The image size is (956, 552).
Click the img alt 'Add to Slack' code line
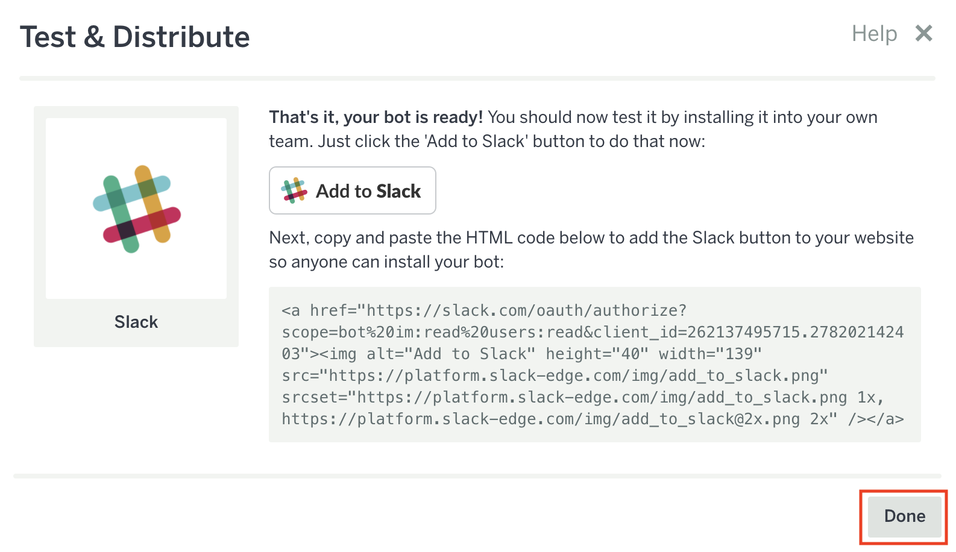521,354
